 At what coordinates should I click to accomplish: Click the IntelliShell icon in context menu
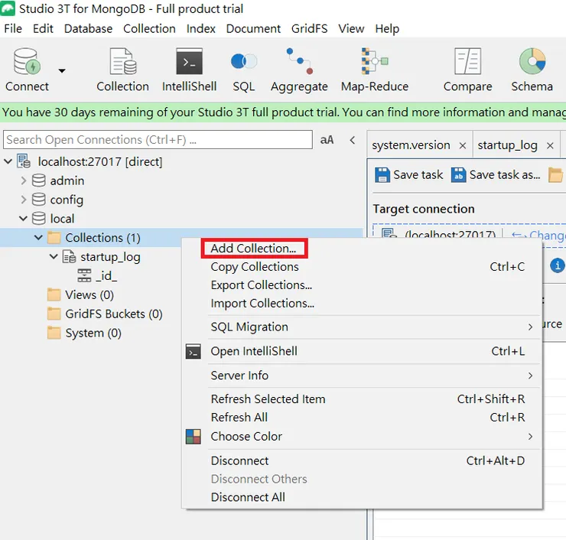193,352
